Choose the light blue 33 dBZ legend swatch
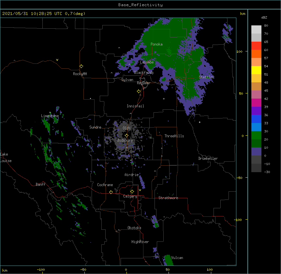The width and height of the screenshot is (281, 274). [x=256, y=127]
